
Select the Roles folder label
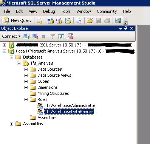[x=42, y=99]
